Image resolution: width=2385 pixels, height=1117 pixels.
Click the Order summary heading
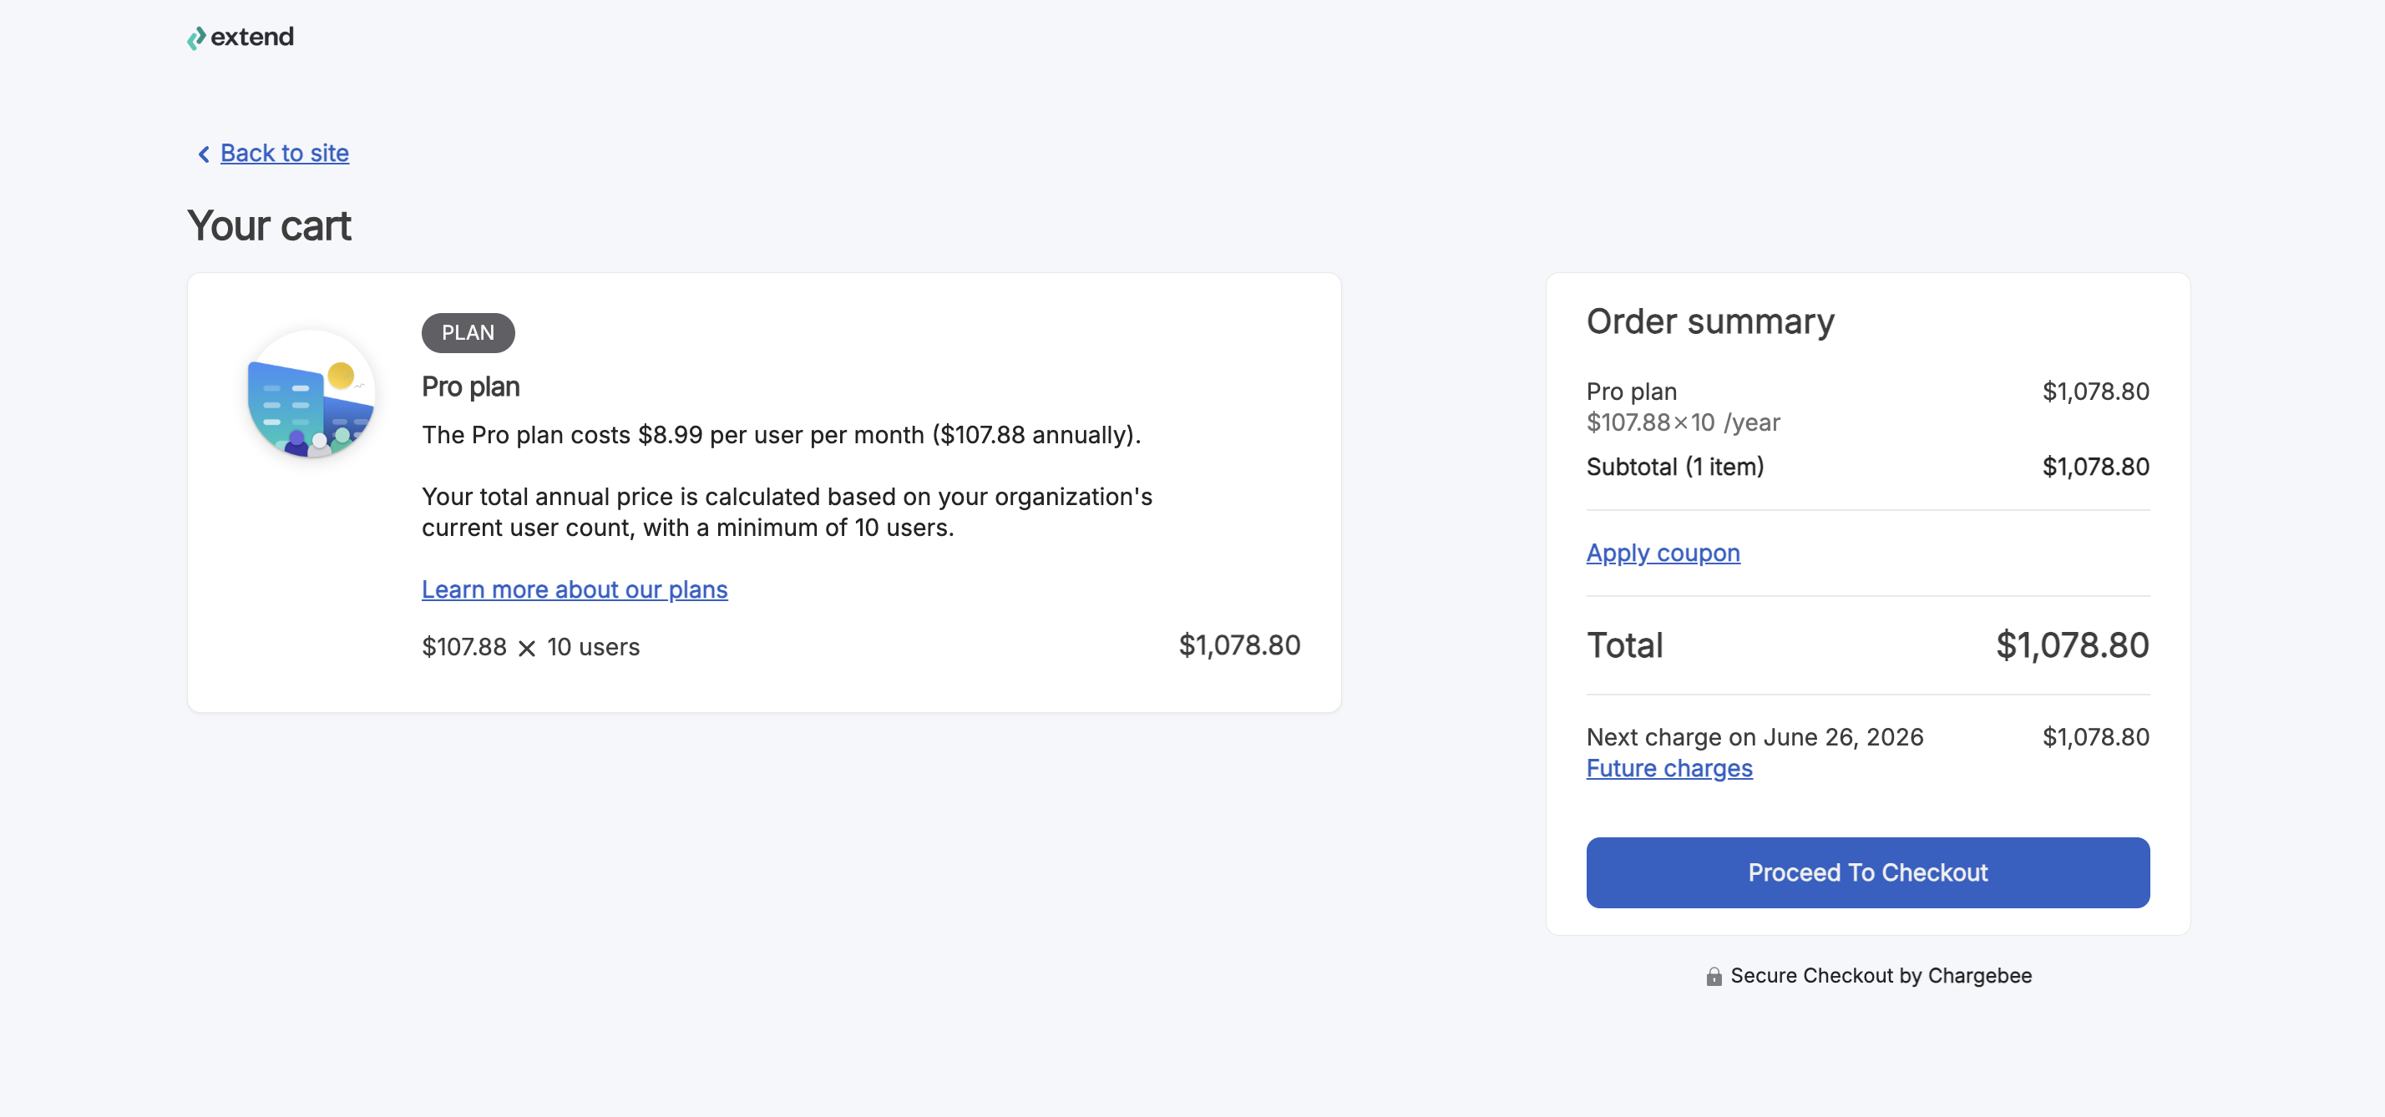coord(1710,321)
